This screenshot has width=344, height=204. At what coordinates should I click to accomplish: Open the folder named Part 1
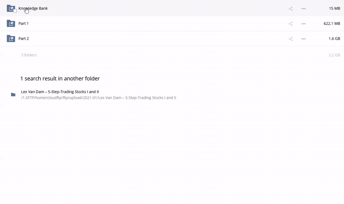[24, 24]
